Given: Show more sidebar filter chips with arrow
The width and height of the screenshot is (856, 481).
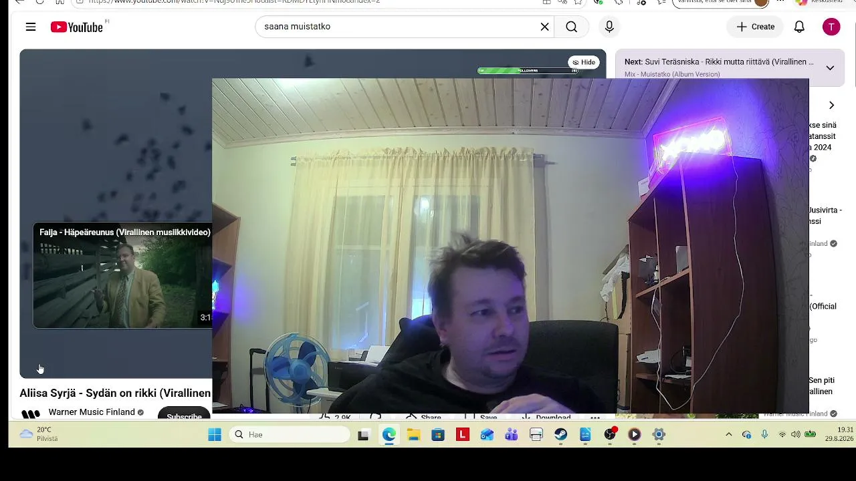Looking at the screenshot, I should click(831, 106).
